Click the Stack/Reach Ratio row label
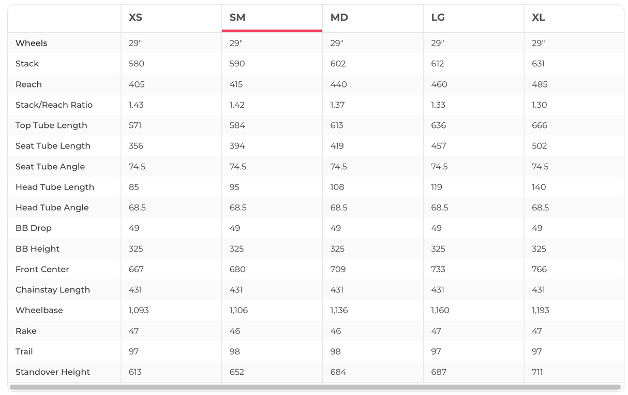The width and height of the screenshot is (628, 395). click(54, 105)
